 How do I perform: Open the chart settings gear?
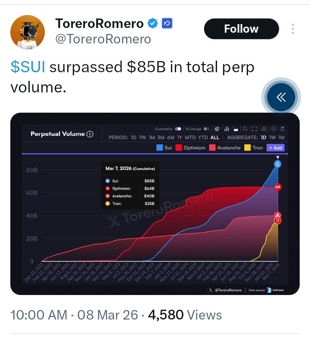[x=273, y=129]
